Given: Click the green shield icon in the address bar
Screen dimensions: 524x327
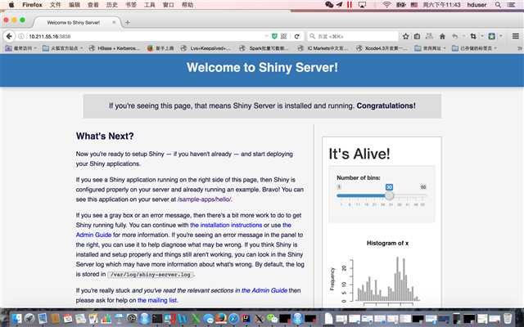Looking at the screenshot, I should [274, 36].
